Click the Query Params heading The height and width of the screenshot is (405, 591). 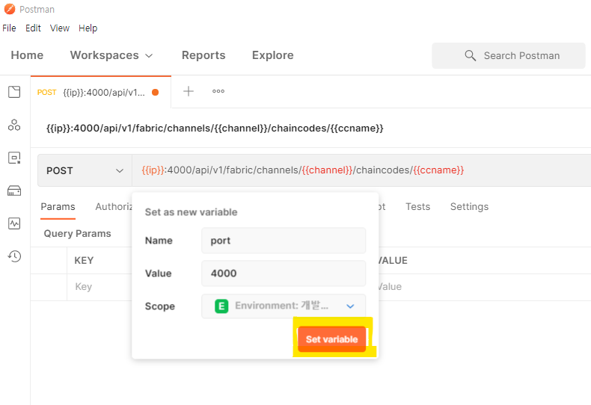[x=77, y=234]
